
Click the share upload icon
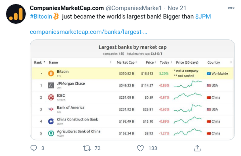pos(197,148)
